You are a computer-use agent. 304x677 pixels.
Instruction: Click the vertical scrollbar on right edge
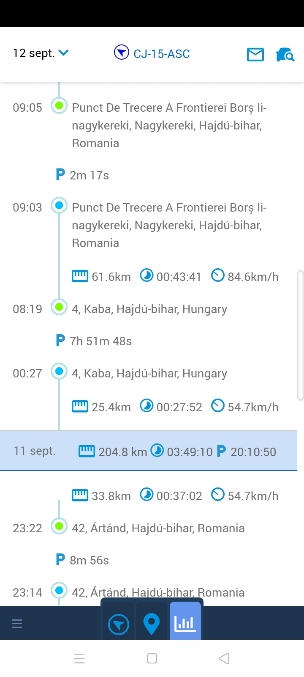301,335
